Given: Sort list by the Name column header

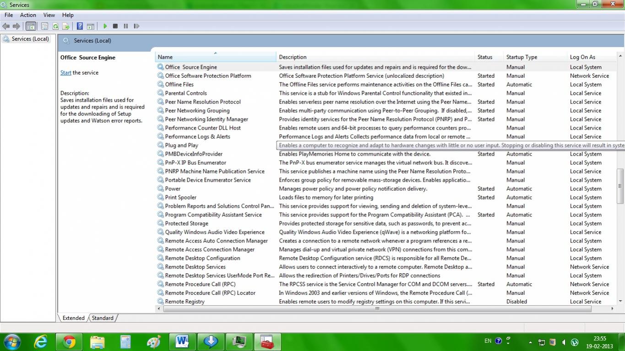Looking at the screenshot, I should pyautogui.click(x=216, y=57).
